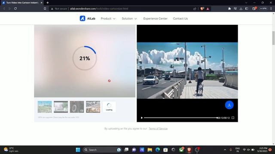This screenshot has width=275, height=154.
Task: Click the video progress seek bar
Action: pyautogui.click(x=180, y=118)
